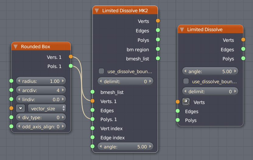Increase the radius value with right arrow

(63, 81)
